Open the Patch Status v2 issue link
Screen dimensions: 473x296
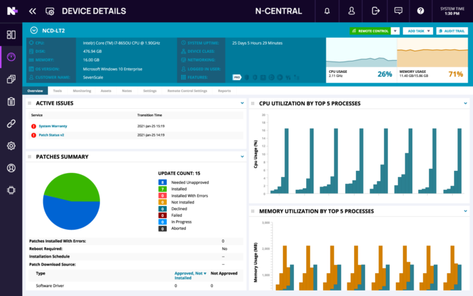point(51,135)
